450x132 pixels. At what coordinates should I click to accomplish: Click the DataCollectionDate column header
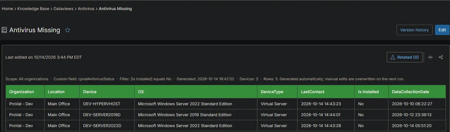pyautogui.click(x=417, y=92)
